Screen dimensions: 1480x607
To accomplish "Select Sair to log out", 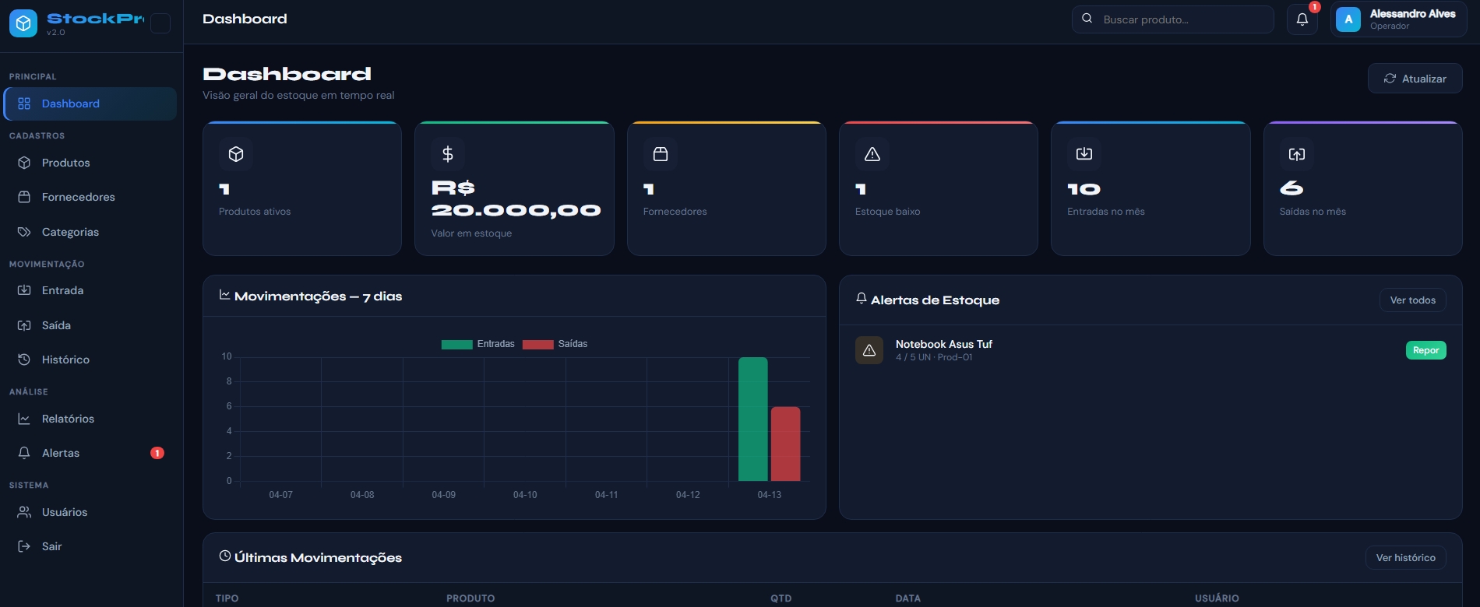I will point(51,546).
